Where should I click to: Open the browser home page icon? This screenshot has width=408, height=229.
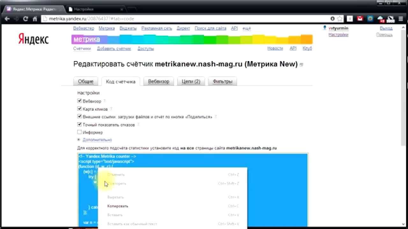coord(35,19)
